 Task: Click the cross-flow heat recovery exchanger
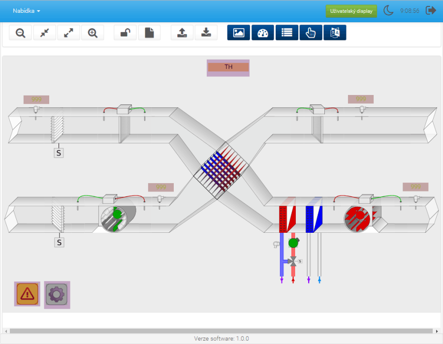pyautogui.click(x=221, y=171)
